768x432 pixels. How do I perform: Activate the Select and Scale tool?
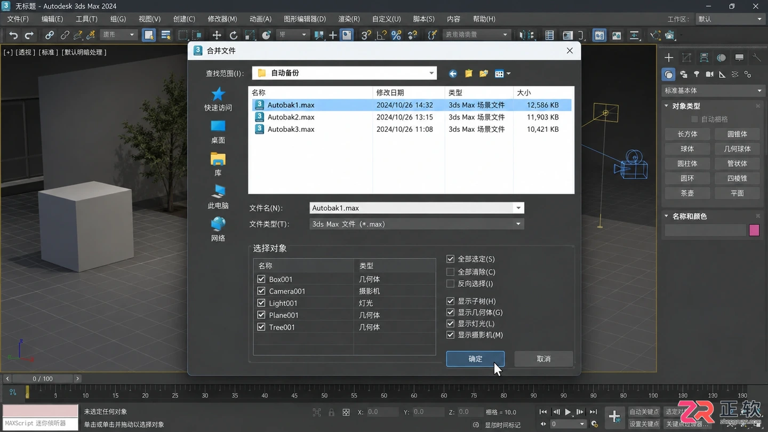[x=250, y=35]
